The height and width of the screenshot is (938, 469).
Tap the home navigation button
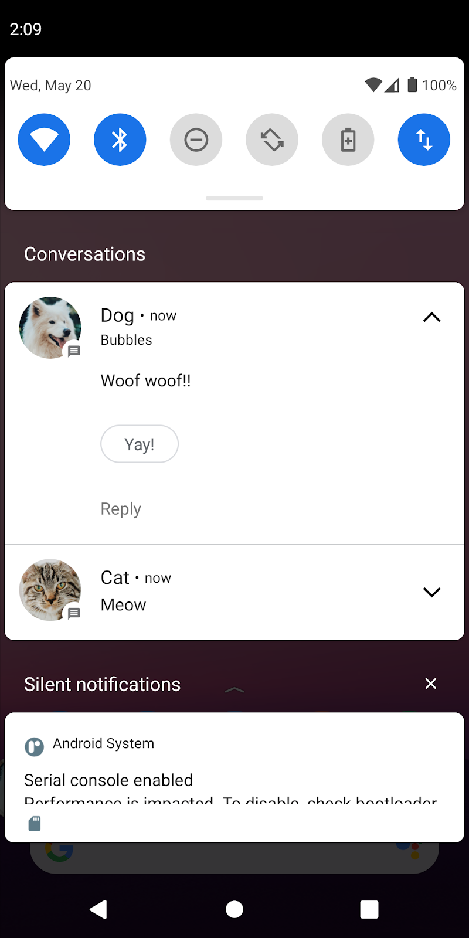point(235,909)
